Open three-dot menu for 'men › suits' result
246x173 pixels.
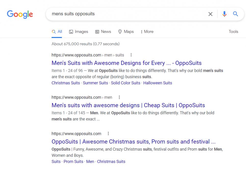pyautogui.click(x=131, y=55)
